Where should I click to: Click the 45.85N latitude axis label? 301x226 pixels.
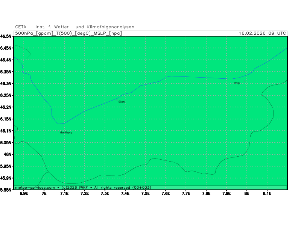tap(6, 190)
